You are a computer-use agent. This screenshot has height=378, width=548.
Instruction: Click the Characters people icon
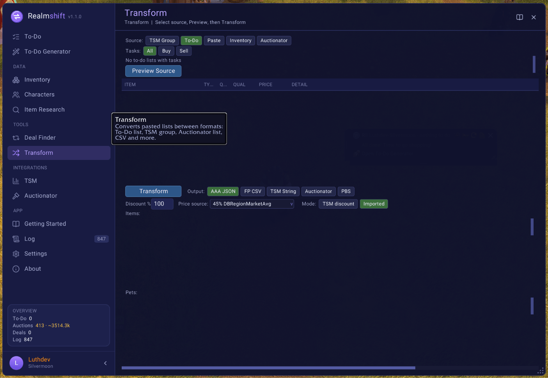tap(16, 95)
